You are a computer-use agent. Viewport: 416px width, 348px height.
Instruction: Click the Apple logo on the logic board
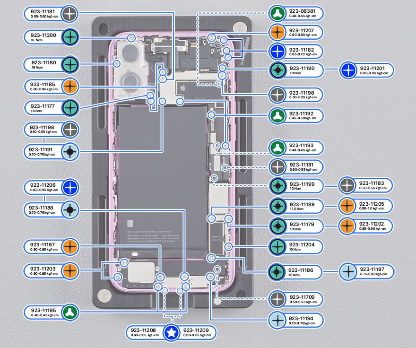pyautogui.click(x=180, y=87)
